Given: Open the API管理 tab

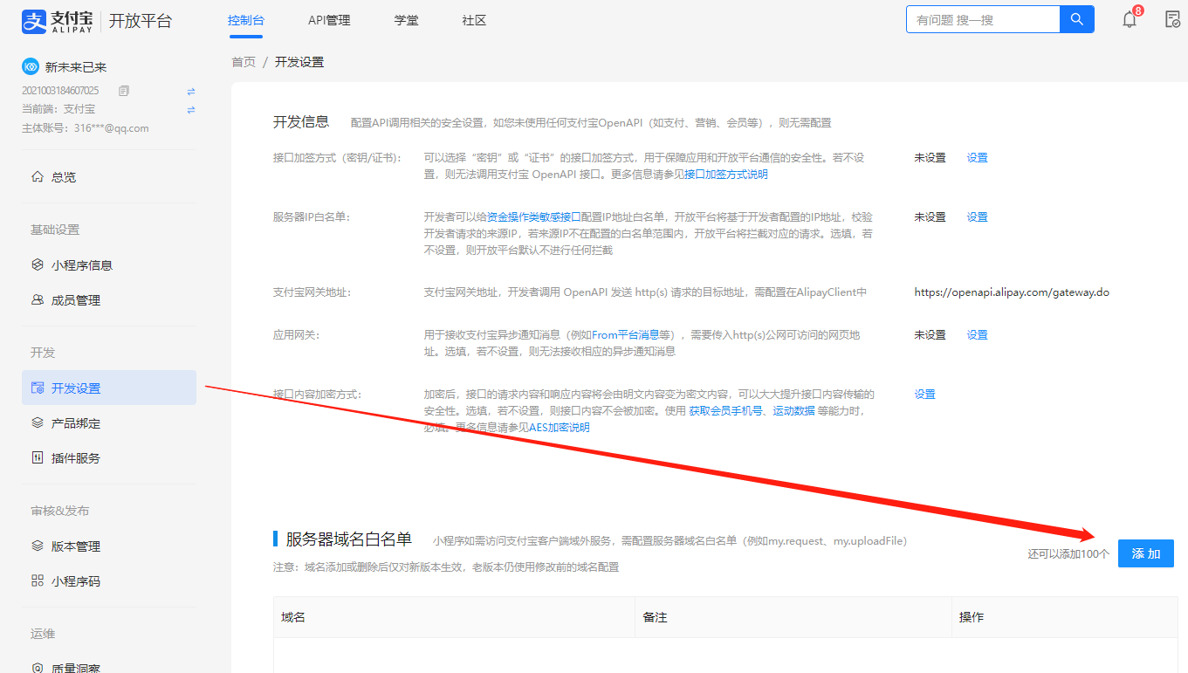Looking at the screenshot, I should 329,20.
